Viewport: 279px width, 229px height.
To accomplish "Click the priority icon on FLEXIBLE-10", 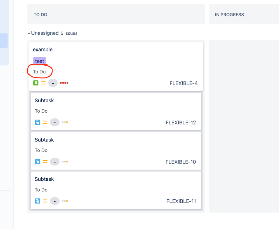I will (45, 162).
